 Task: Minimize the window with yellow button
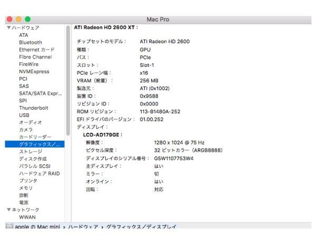(18, 19)
